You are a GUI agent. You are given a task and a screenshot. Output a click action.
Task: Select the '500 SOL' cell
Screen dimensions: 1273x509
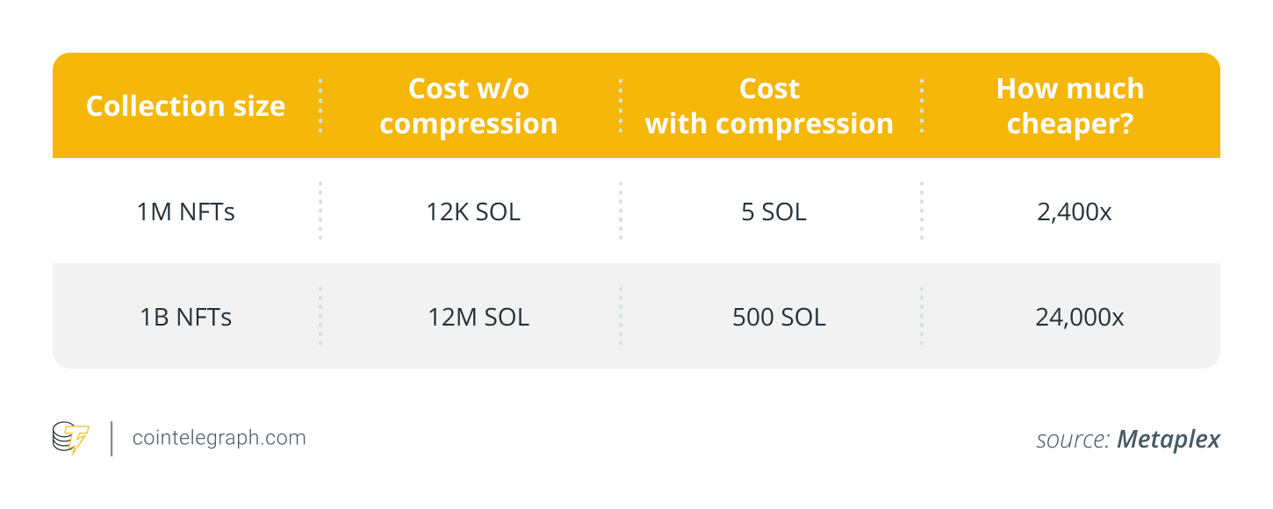779,316
